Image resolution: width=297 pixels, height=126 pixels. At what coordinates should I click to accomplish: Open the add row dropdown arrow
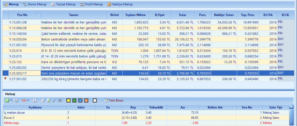pos(11,100)
